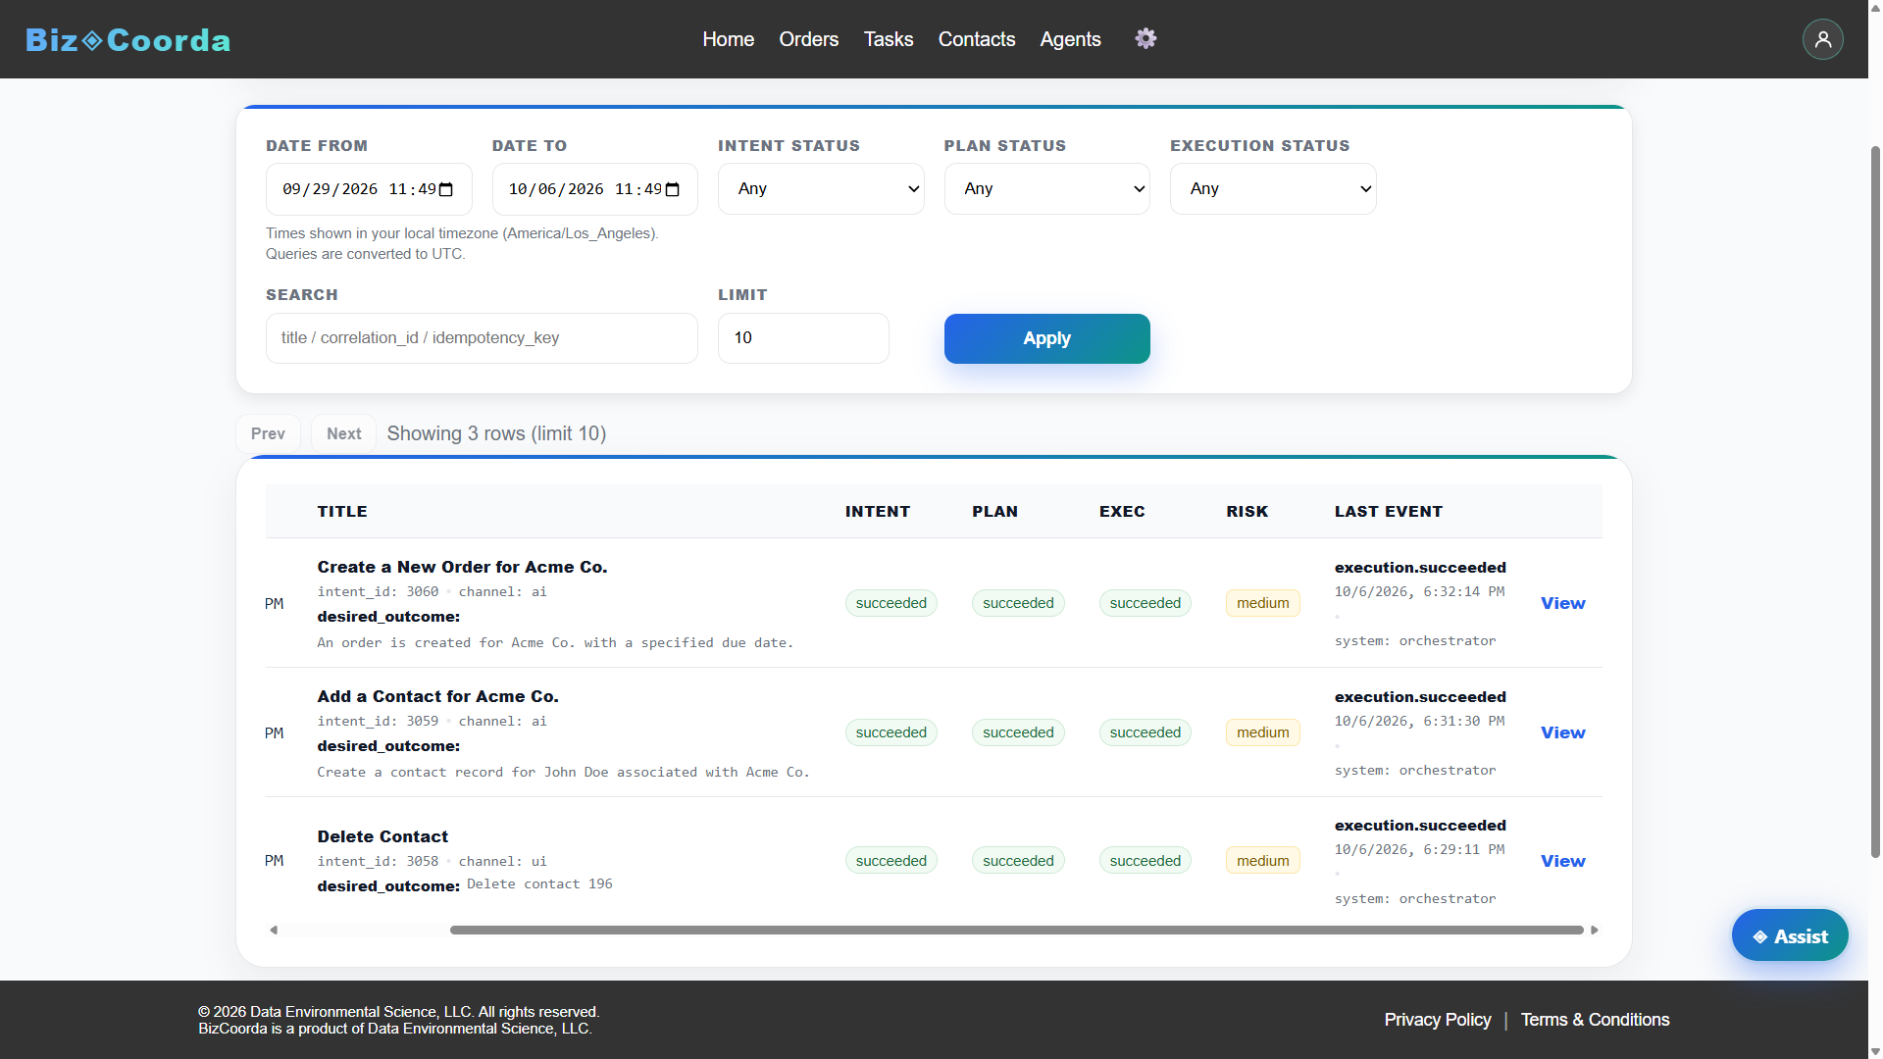Click the Apply button
Viewport: 1883px width, 1059px height.
1046,338
